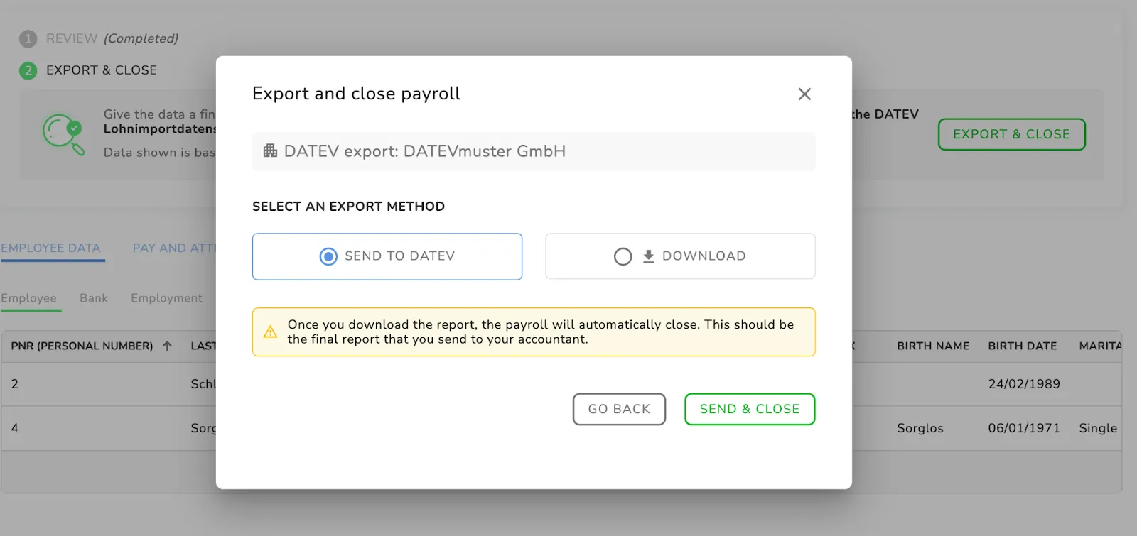Click the download arrow icon
Image resolution: width=1137 pixels, height=536 pixels.
click(x=648, y=256)
